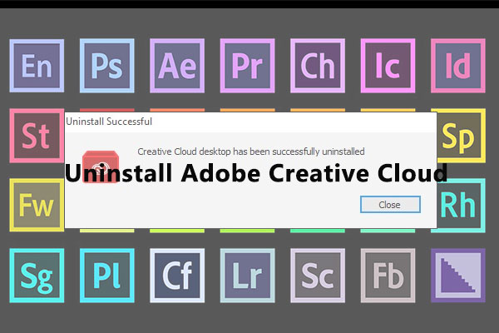Open the Ps Photoshop icon
The image size is (499, 333).
(107, 66)
